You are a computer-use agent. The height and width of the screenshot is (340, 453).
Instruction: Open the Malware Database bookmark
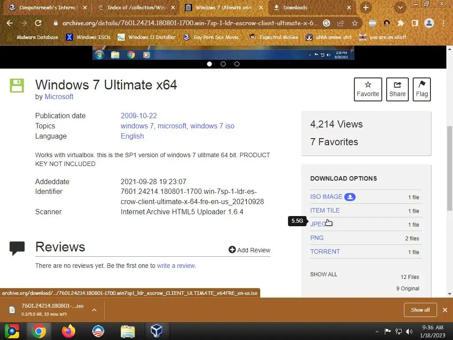click(33, 37)
